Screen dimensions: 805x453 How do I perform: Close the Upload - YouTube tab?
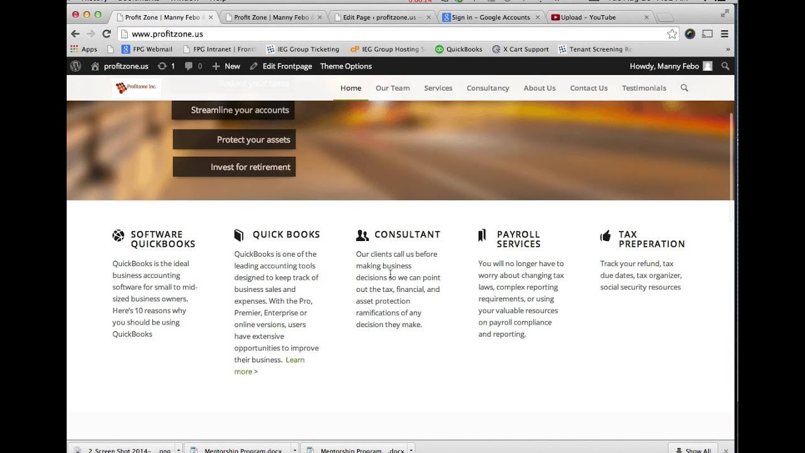[x=646, y=18]
